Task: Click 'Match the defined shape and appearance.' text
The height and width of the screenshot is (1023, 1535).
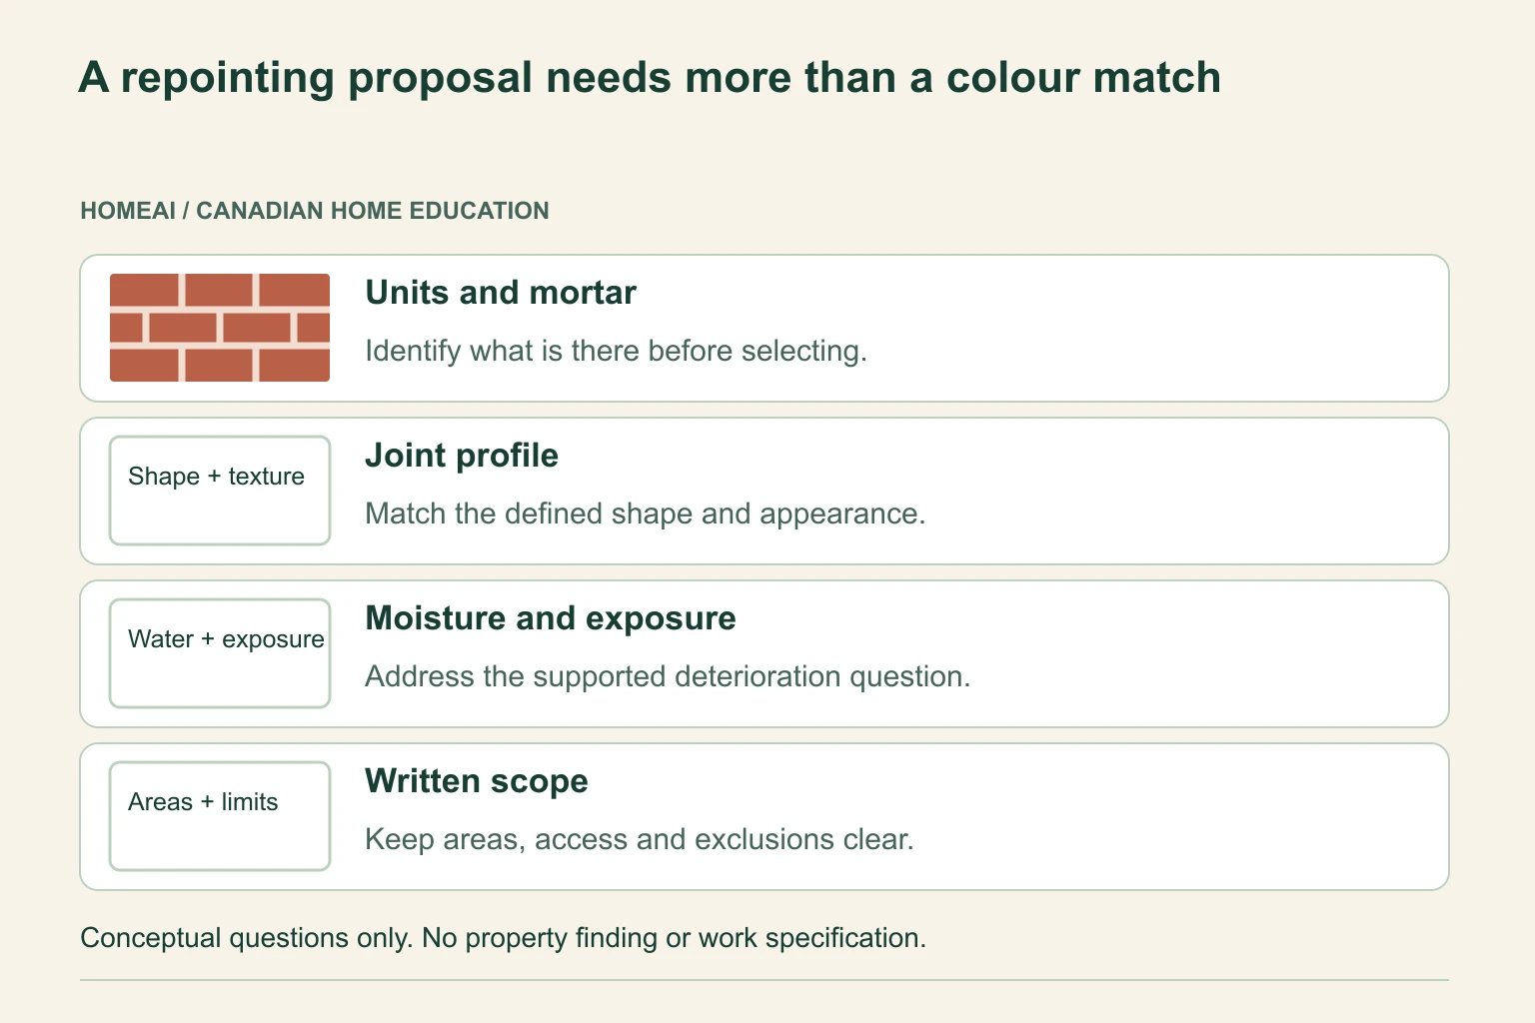Action: pyautogui.click(x=646, y=513)
